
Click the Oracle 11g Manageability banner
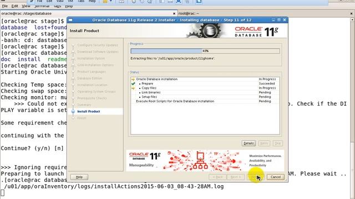coord(205,160)
